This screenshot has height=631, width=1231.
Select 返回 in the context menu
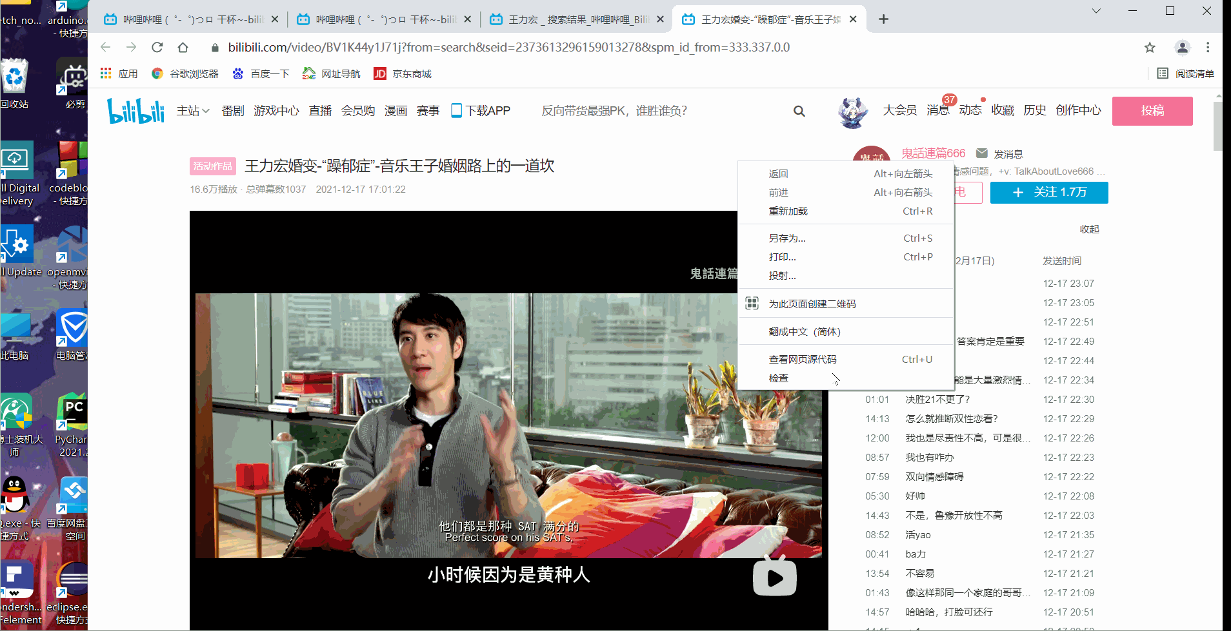[846, 173]
